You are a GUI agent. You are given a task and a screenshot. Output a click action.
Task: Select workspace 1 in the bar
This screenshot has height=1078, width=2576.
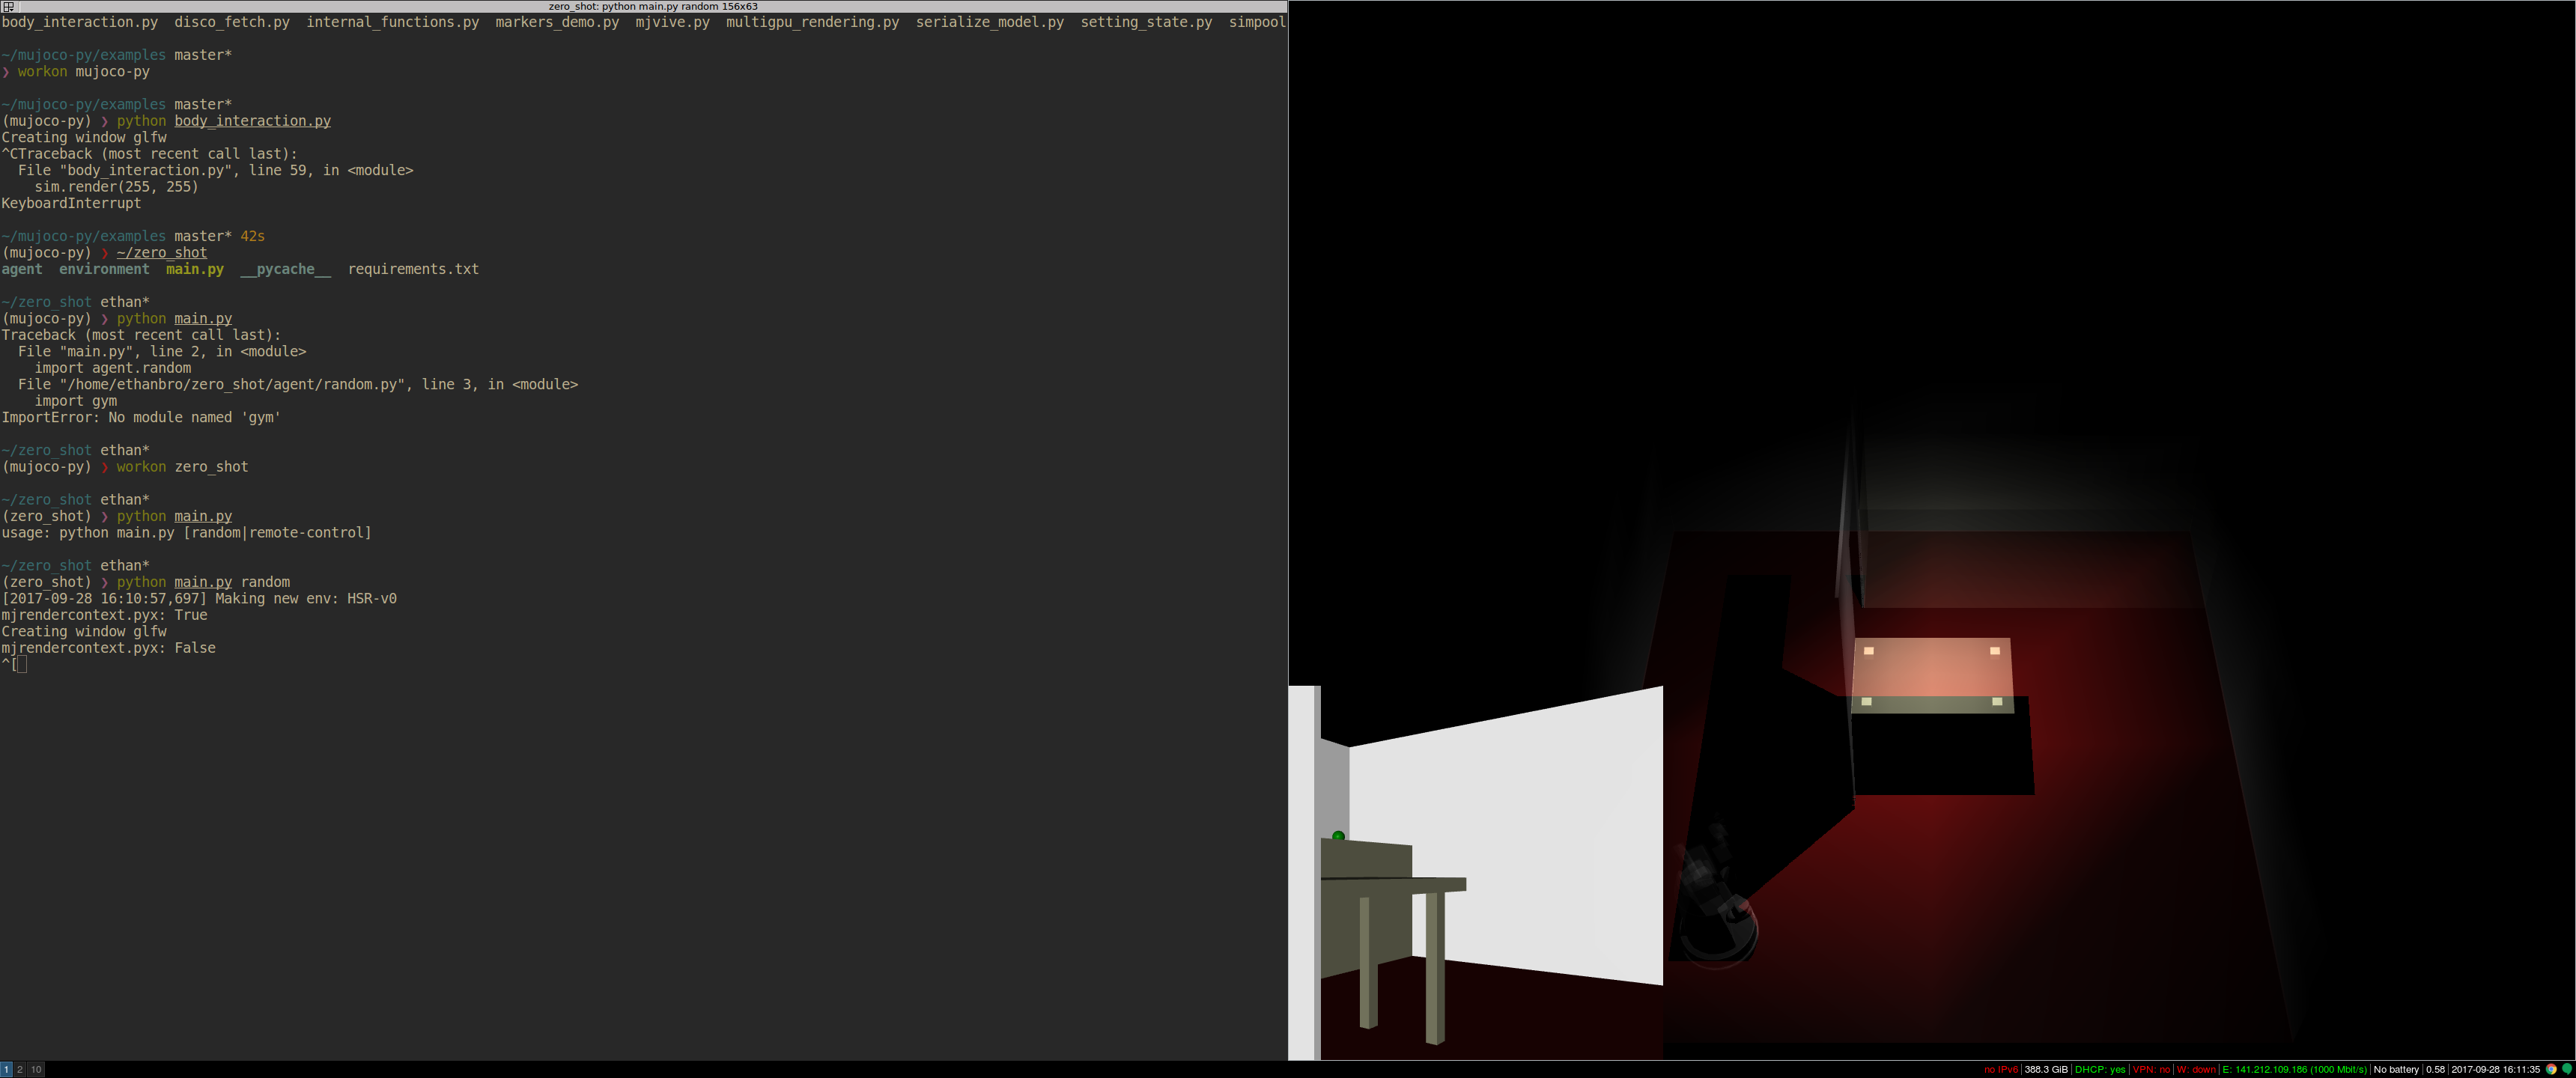pyautogui.click(x=5, y=1069)
